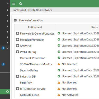The width and height of the screenshot is (99, 99).
Task: Expand Firmware & General Updates entitlement
Action: [x=17, y=34]
